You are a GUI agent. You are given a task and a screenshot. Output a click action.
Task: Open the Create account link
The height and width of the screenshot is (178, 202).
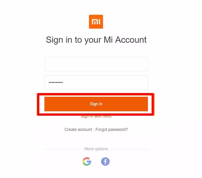[78, 129]
